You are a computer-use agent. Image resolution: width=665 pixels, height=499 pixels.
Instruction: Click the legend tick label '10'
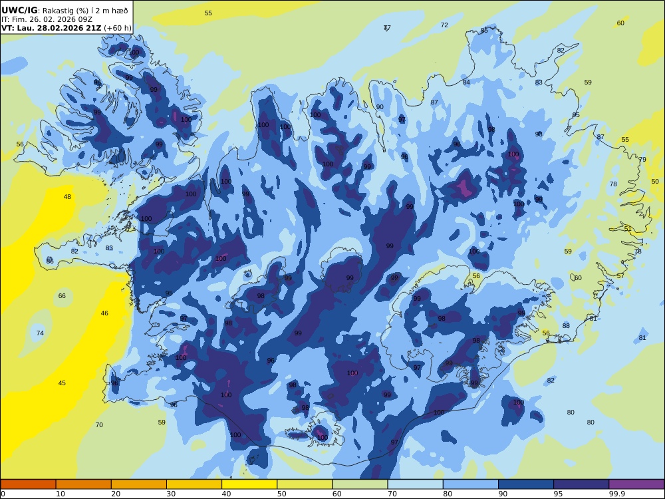(x=61, y=494)
